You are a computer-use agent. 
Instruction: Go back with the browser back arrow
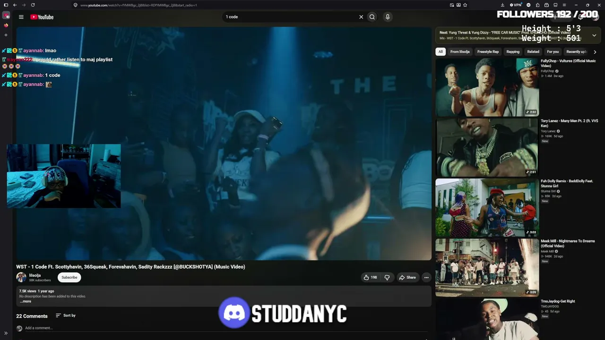click(x=15, y=5)
